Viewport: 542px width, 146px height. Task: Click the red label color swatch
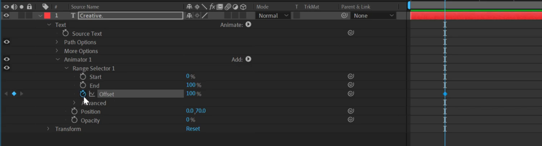tap(48, 16)
